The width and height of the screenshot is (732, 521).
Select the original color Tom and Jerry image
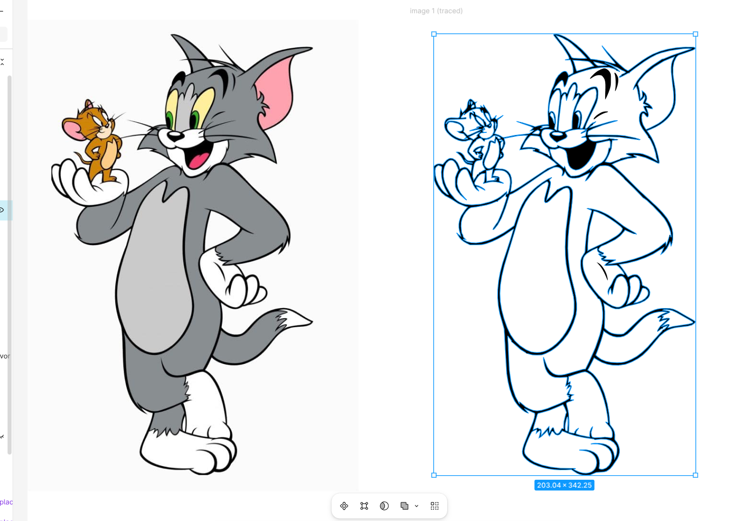coord(193,255)
